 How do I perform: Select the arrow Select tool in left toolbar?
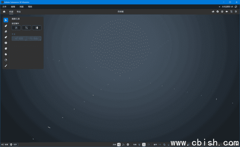click(6, 20)
